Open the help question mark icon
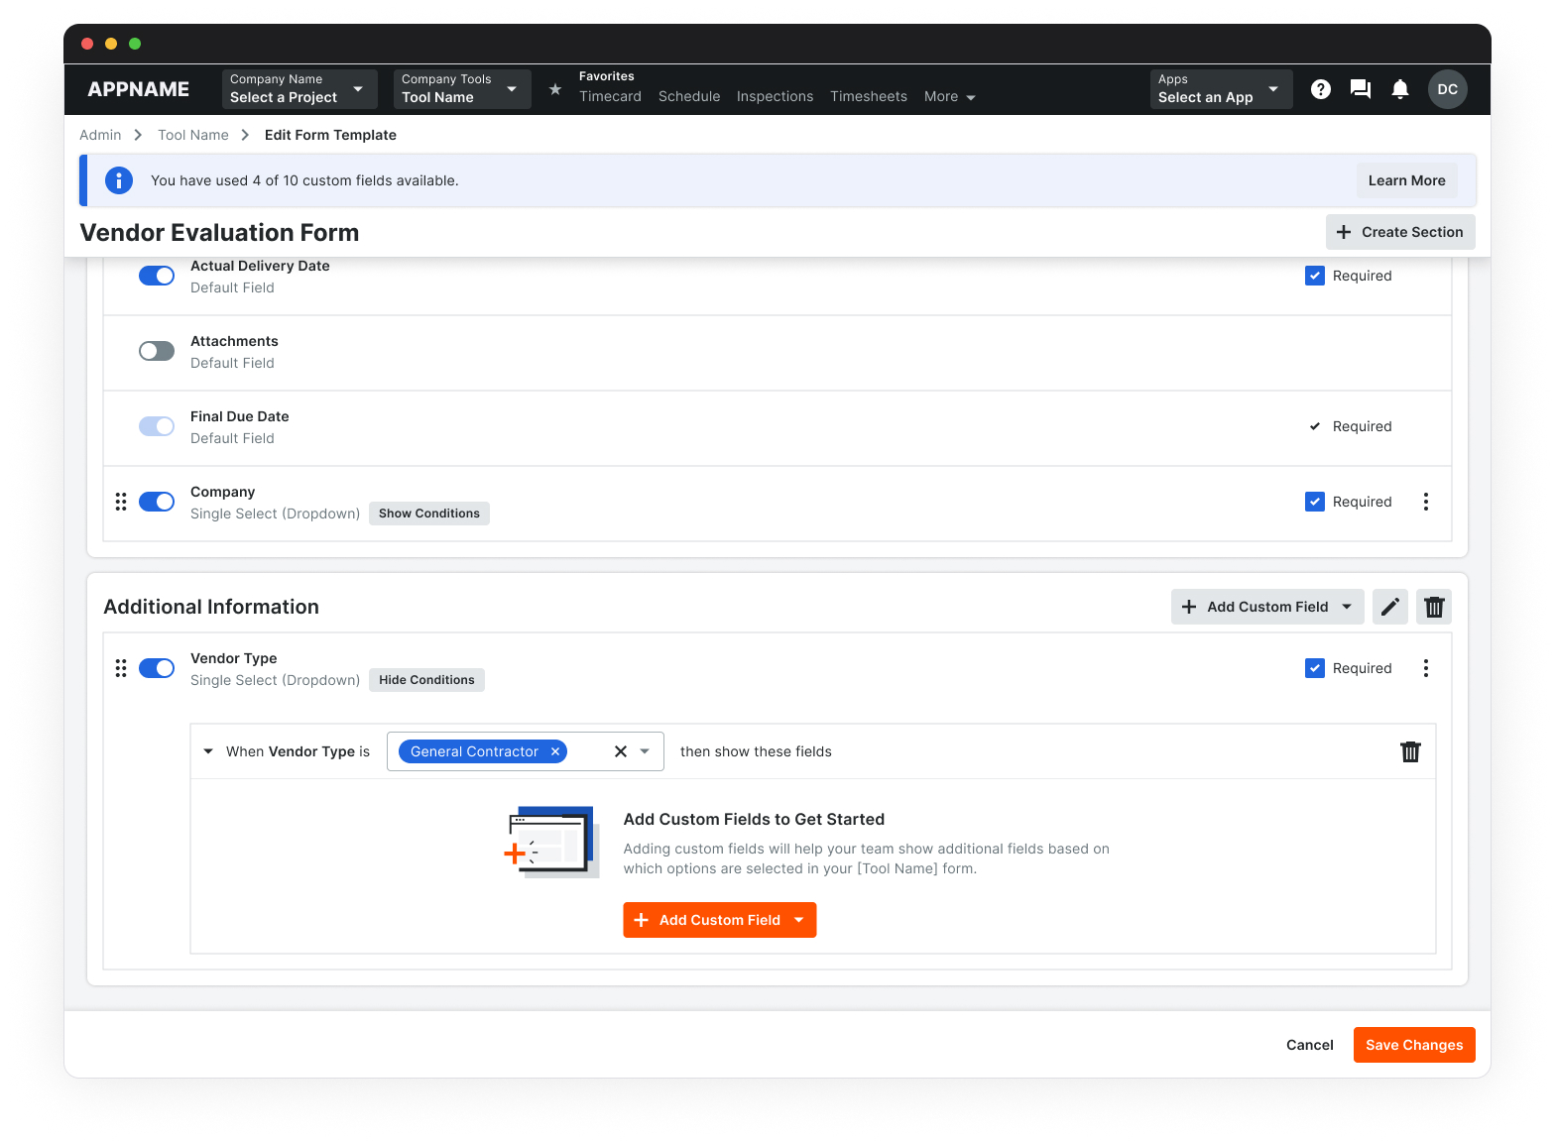Image resolution: width=1555 pixels, height=1142 pixels. click(x=1320, y=89)
